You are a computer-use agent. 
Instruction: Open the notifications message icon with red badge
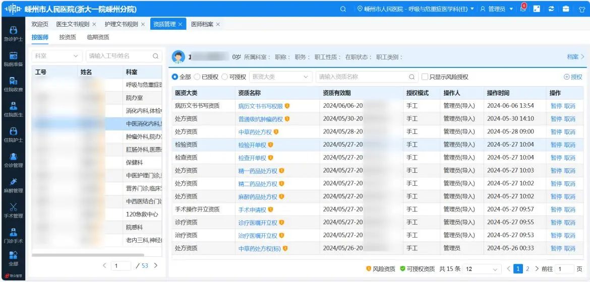tap(522, 9)
